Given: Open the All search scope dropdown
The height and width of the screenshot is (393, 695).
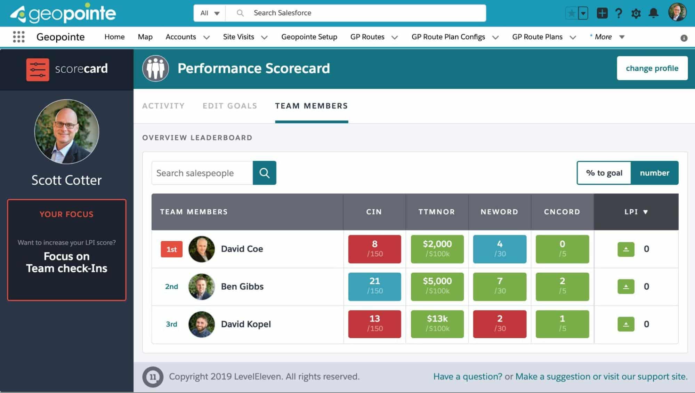Looking at the screenshot, I should (x=210, y=13).
